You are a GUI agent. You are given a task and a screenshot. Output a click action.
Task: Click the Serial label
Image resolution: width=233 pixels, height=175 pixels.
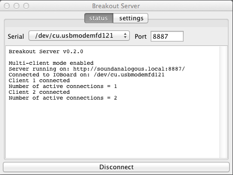pyautogui.click(x=16, y=36)
